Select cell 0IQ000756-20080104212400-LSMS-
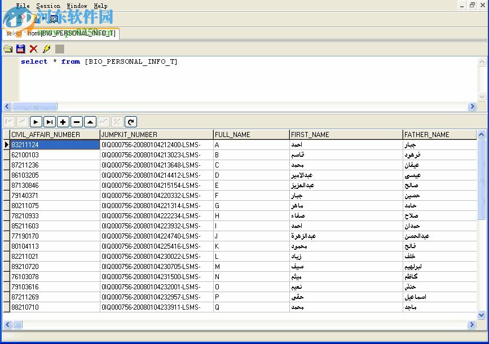Viewport: 489px width, 344px height. click(x=157, y=145)
